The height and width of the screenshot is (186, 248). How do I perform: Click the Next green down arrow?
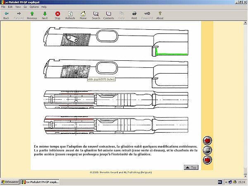point(45,15)
